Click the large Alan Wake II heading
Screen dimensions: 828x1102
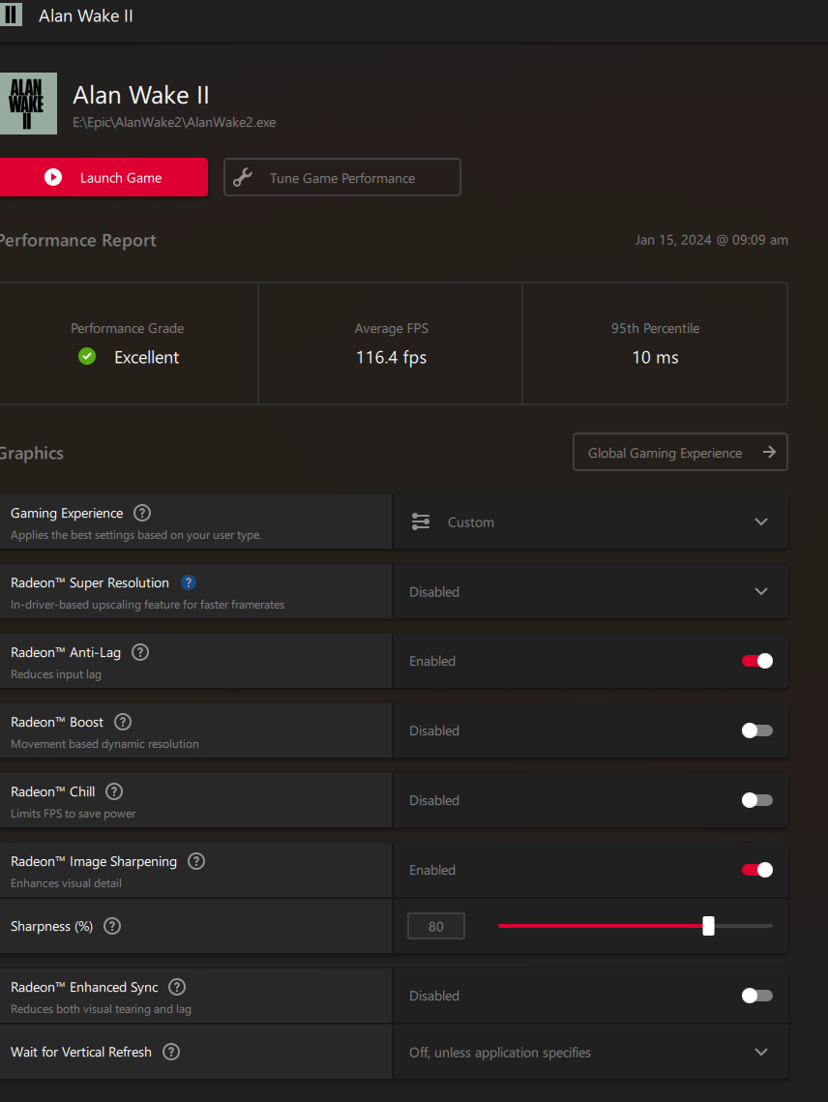tap(141, 95)
